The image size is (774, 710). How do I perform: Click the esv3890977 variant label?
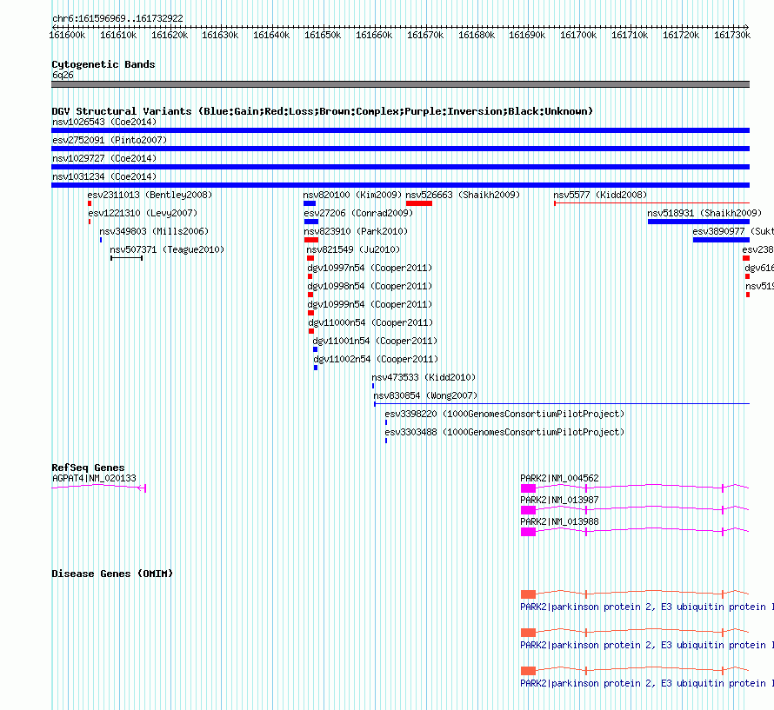point(732,231)
